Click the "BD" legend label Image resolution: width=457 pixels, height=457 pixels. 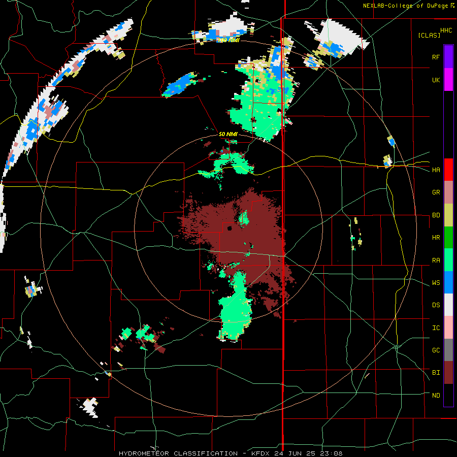tap(436, 215)
